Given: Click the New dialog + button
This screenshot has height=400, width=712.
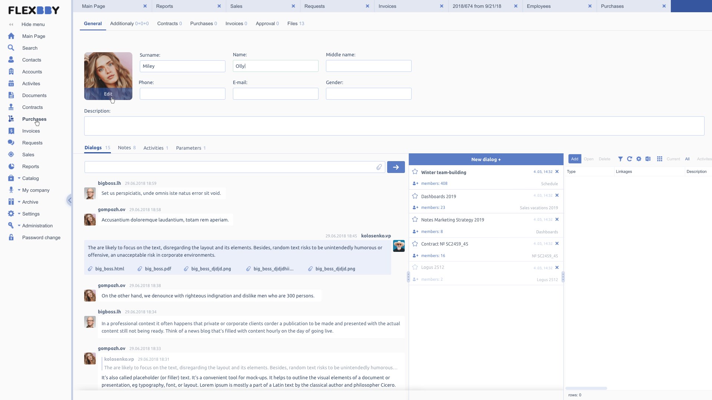Looking at the screenshot, I should tap(486, 160).
